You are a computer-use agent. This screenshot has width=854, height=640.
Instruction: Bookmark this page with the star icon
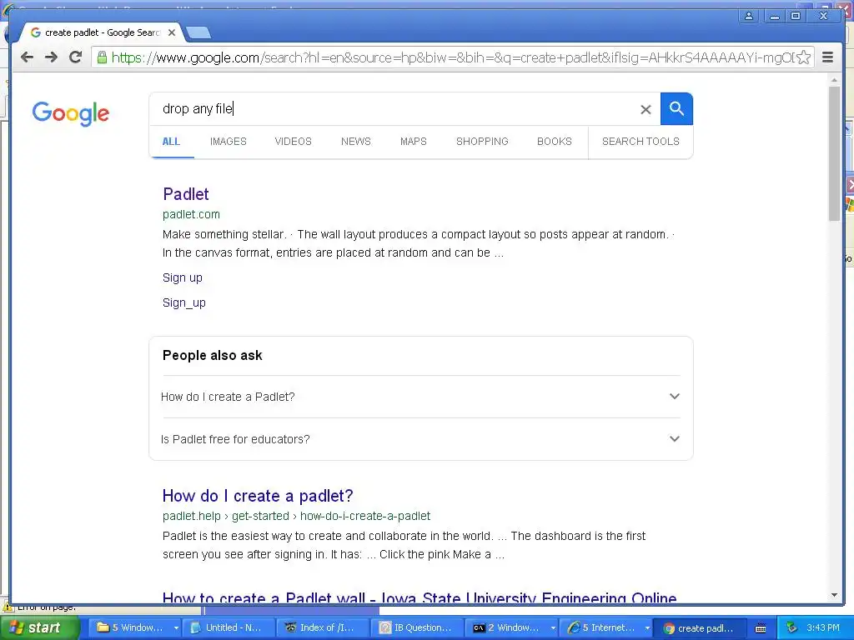pos(803,57)
